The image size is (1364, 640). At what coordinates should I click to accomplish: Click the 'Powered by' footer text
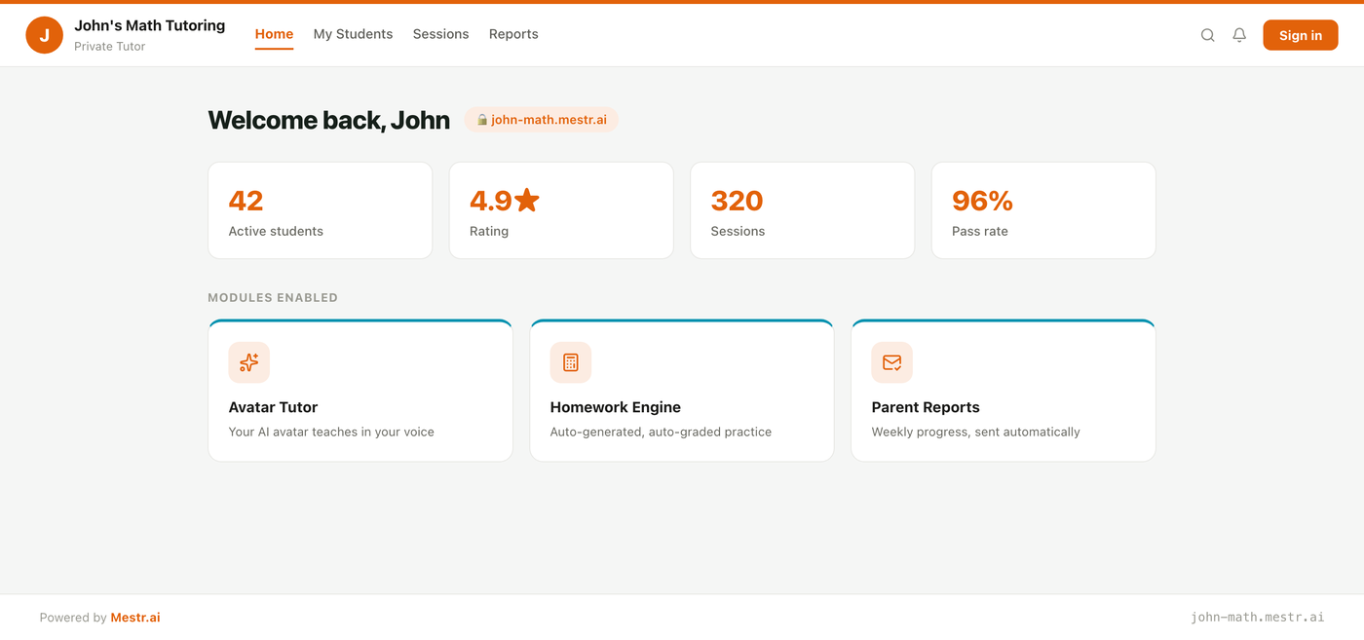click(x=73, y=618)
